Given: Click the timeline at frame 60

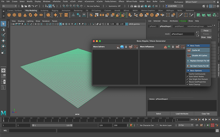Looking at the screenshot, I should (88, 120).
